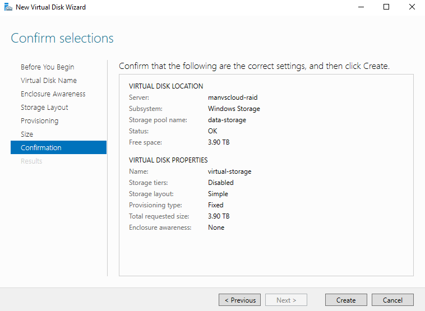Screen dimensions: 425x311
Task: Click the VIRTUAL DISK LOCATION heading
Action: tap(166, 86)
